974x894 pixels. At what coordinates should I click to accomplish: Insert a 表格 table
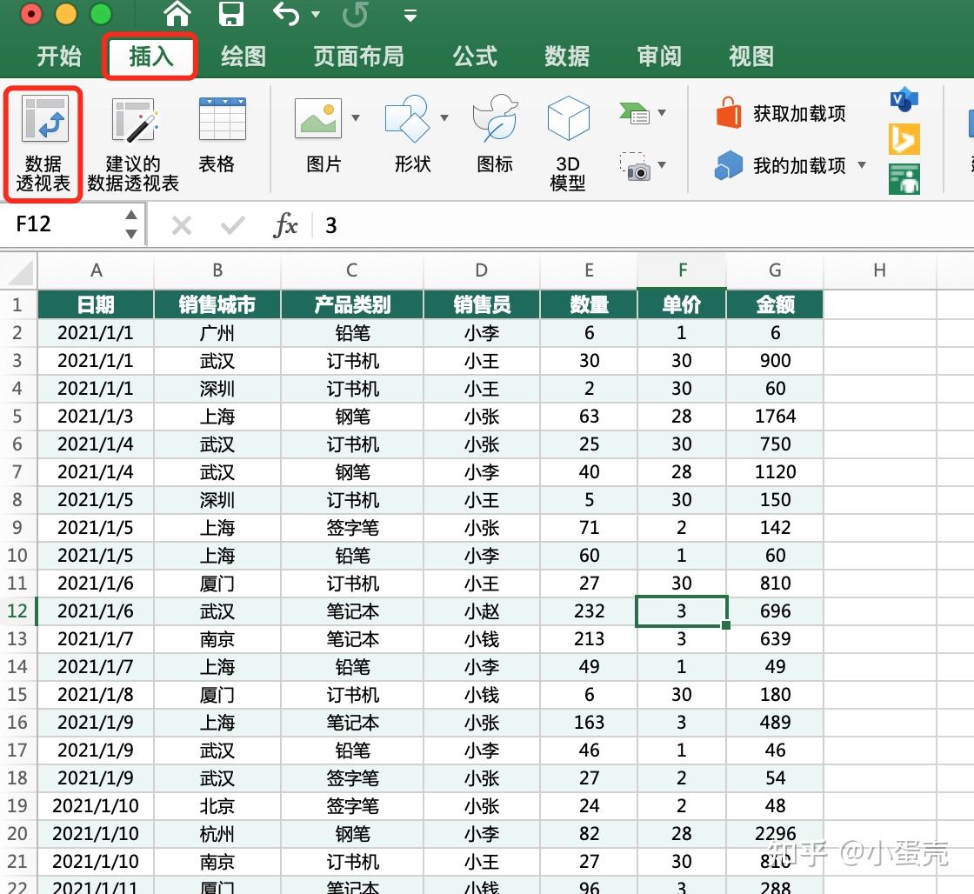tap(222, 135)
